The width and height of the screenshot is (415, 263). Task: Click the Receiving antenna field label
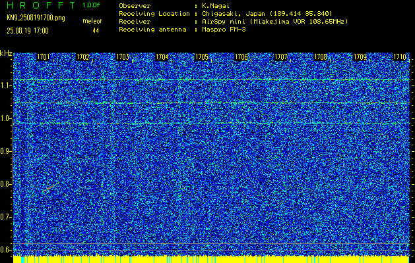pyautogui.click(x=152, y=30)
